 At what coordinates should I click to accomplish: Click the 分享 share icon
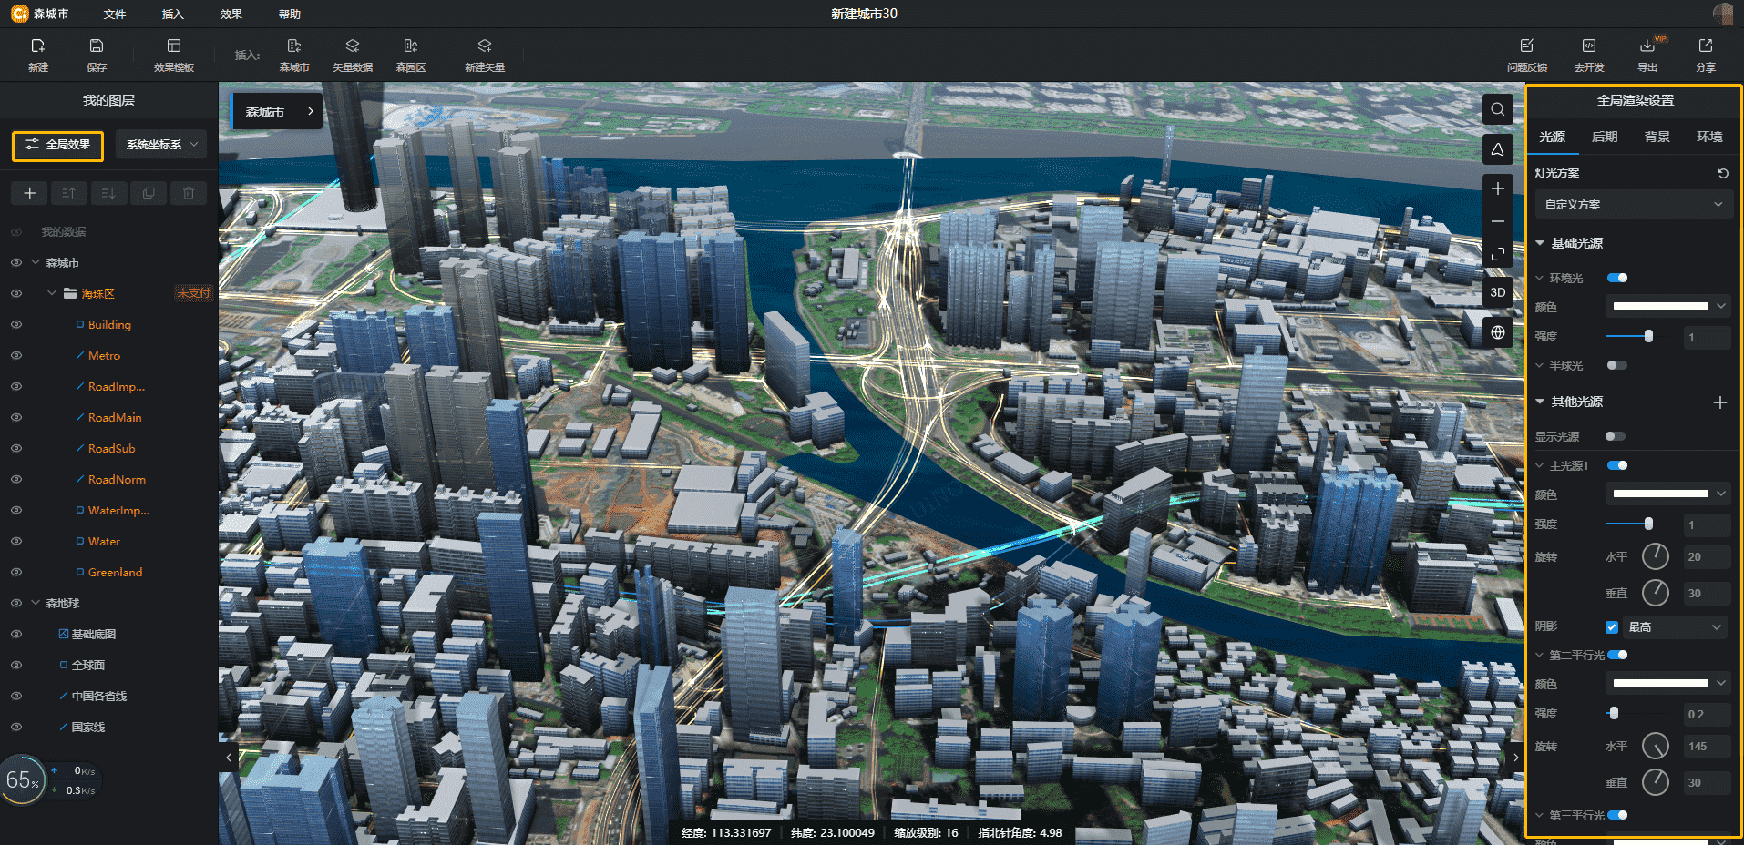point(1706,46)
